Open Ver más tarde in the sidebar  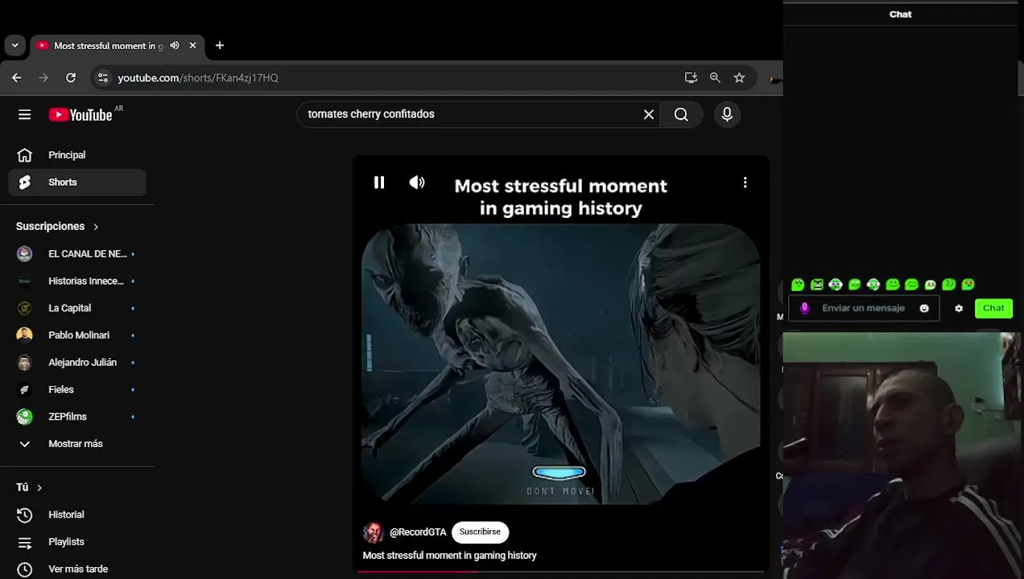click(77, 569)
